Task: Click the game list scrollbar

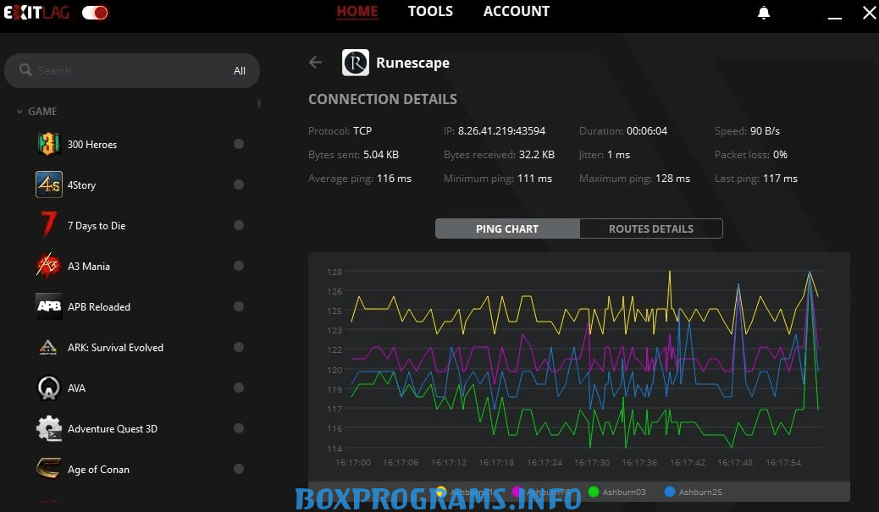Action: 259,103
